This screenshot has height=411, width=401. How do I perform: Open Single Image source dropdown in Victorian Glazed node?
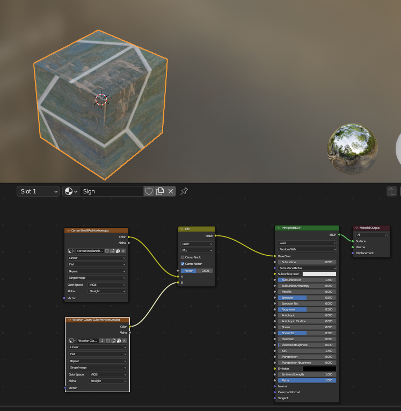(x=98, y=367)
